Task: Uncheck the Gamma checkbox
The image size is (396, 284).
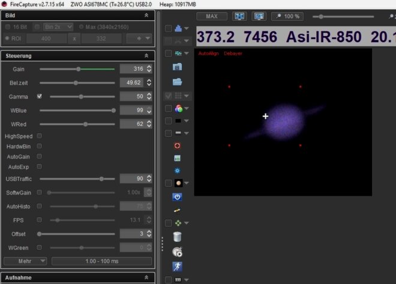Action: [x=40, y=96]
